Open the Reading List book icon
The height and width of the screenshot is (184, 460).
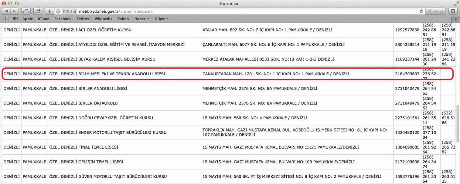coord(5,19)
